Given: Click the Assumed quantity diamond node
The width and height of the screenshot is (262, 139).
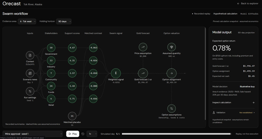Looking at the screenshot, I should pos(172,47).
